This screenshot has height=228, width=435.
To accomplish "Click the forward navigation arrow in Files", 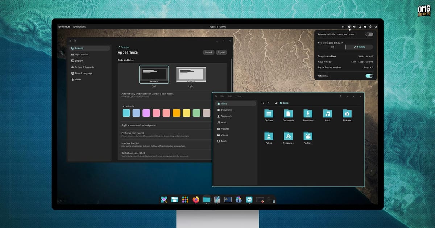I will [x=269, y=103].
